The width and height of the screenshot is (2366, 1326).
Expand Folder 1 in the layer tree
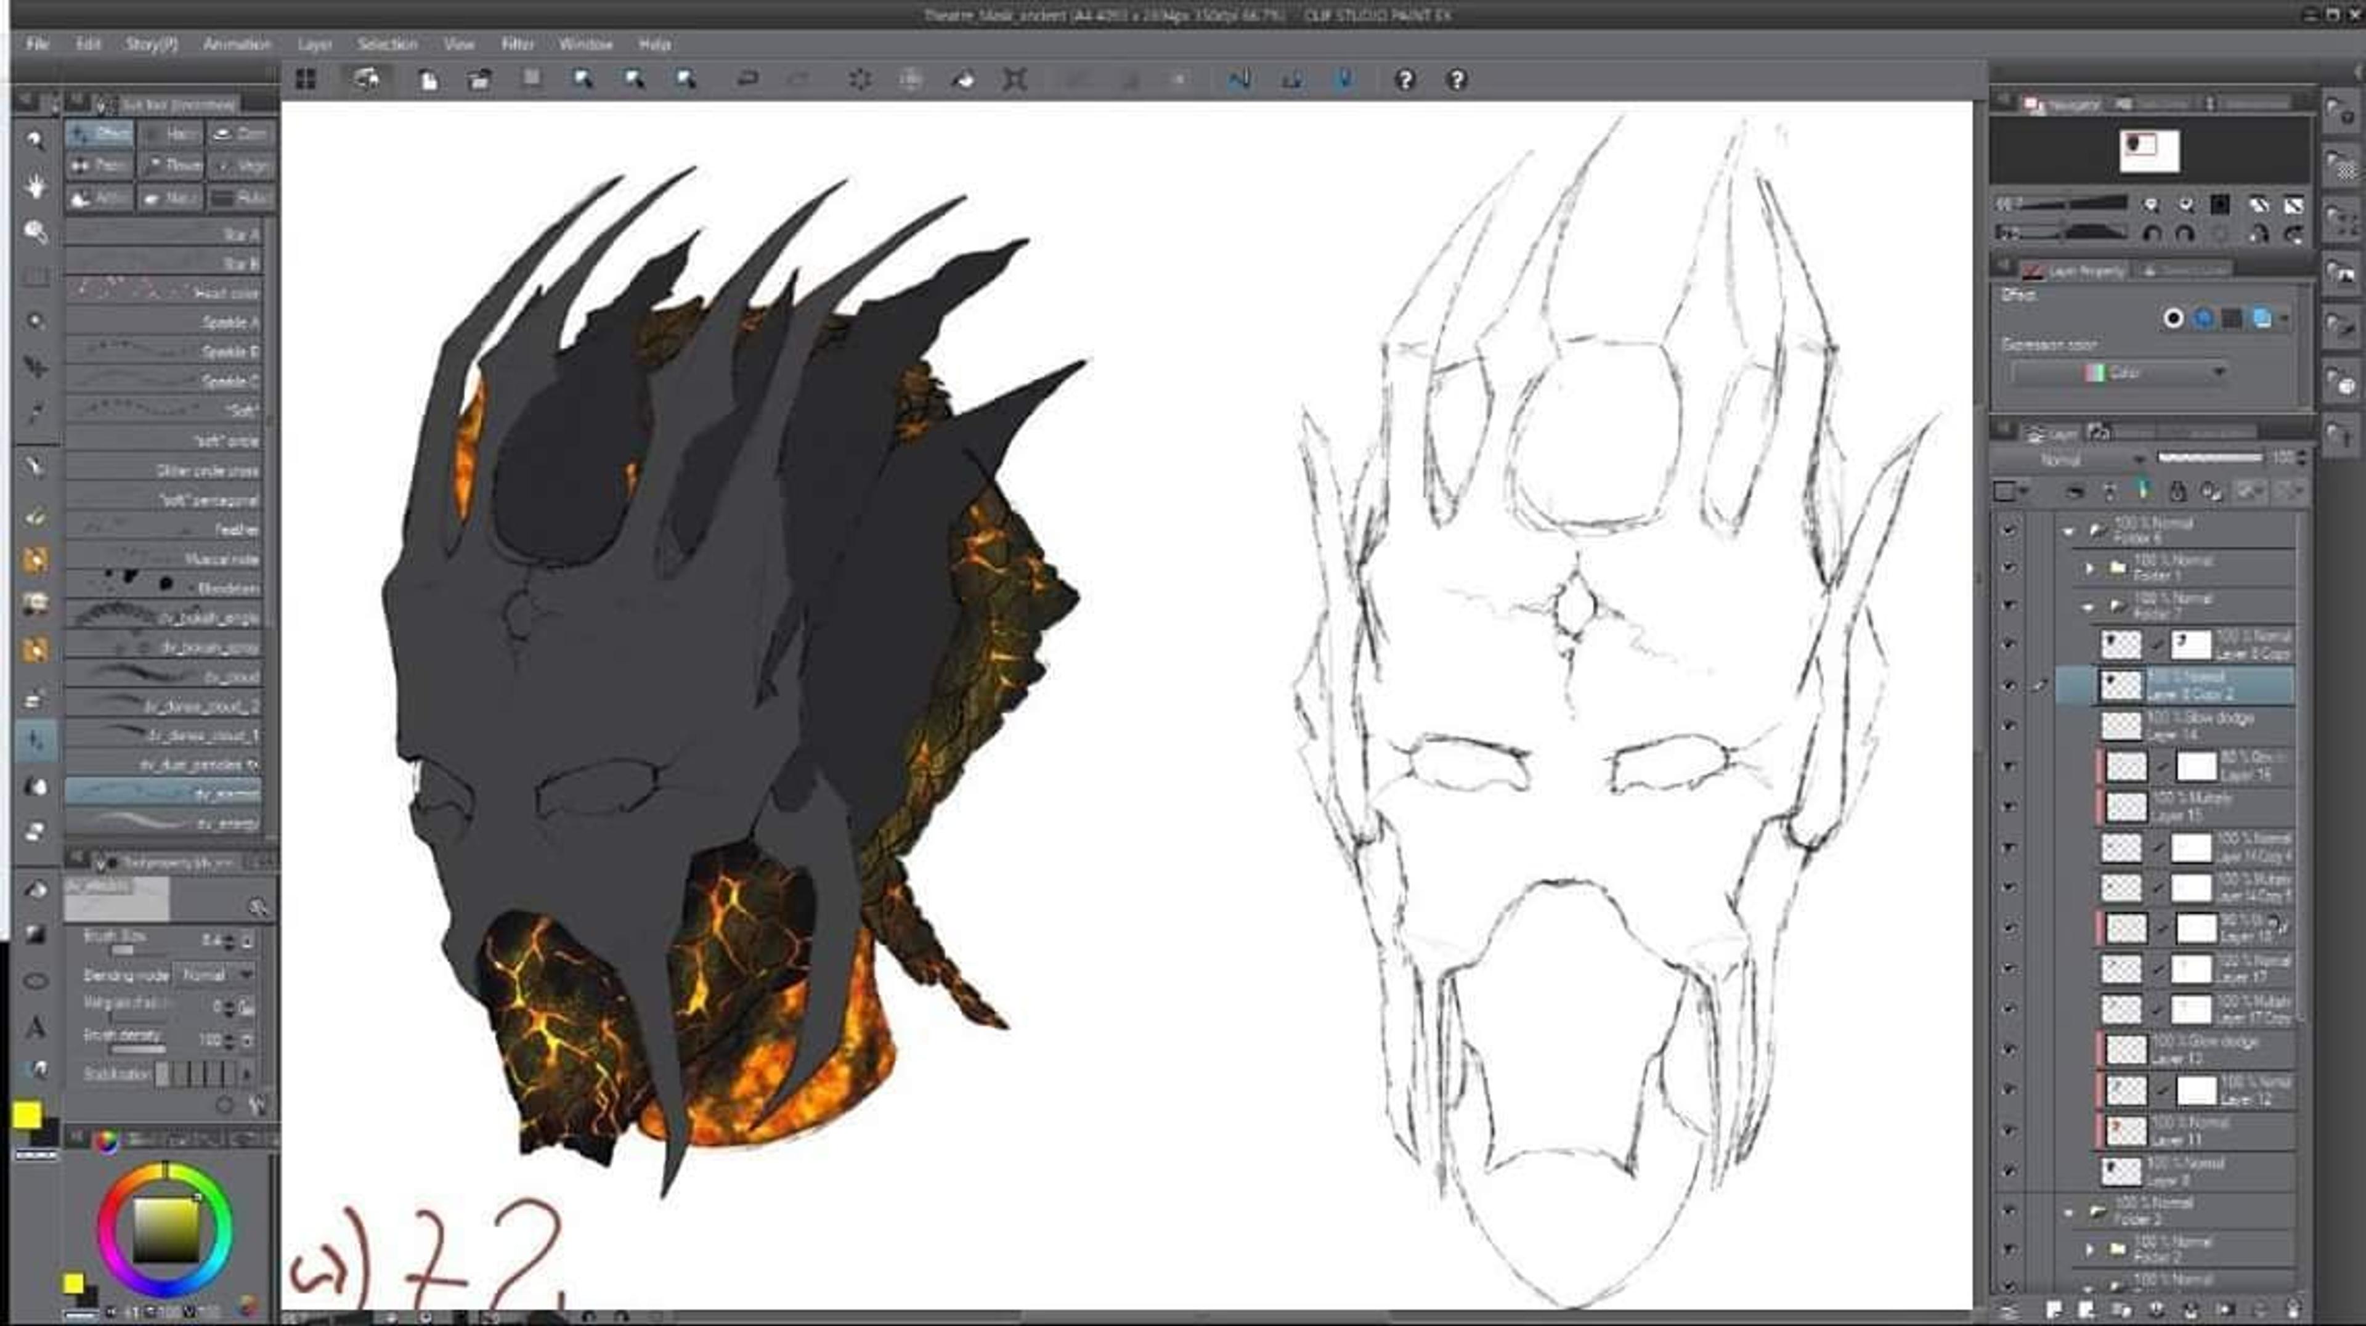2089,568
